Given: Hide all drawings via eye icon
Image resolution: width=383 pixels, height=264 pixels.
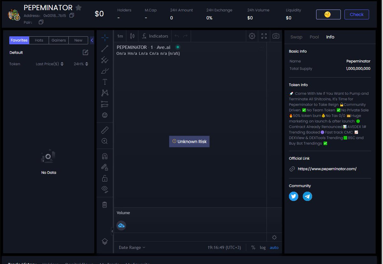Looking at the screenshot, I should click(x=105, y=189).
